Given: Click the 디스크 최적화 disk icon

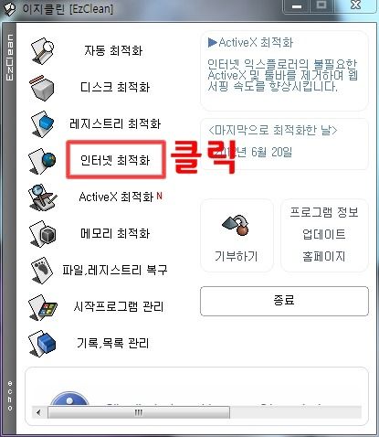Looking at the screenshot, I should pyautogui.click(x=43, y=89).
